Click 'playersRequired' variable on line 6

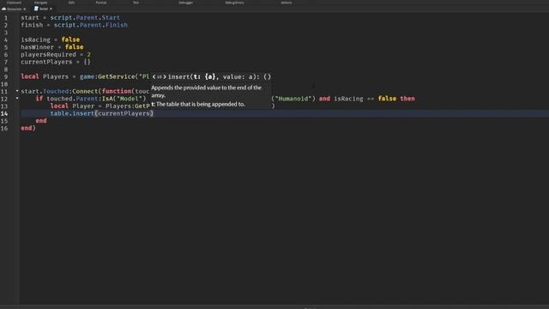point(48,55)
